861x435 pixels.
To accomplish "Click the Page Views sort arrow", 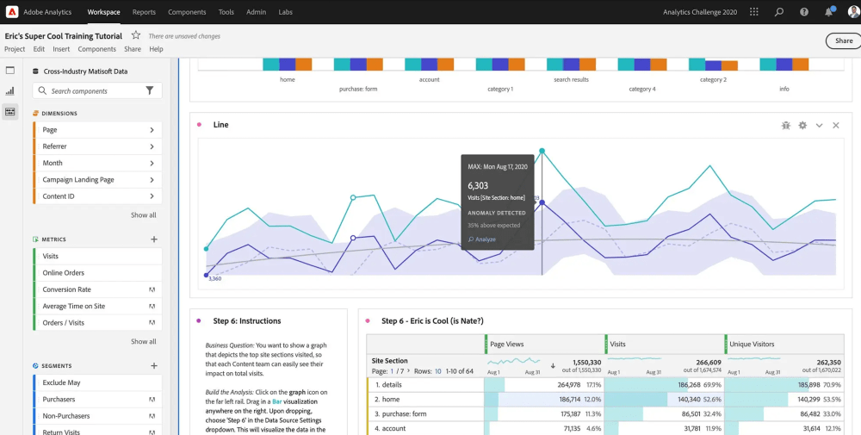I will [x=553, y=366].
